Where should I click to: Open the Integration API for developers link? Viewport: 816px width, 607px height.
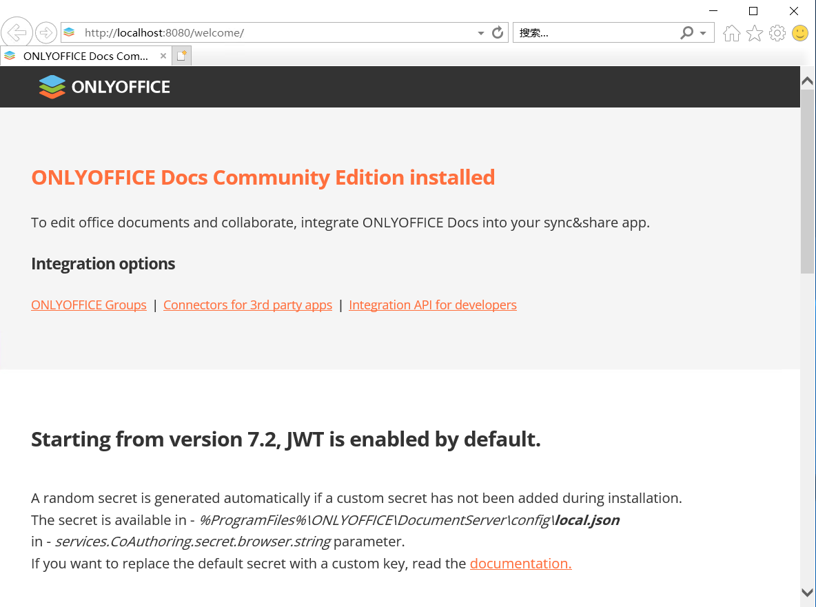click(x=432, y=305)
